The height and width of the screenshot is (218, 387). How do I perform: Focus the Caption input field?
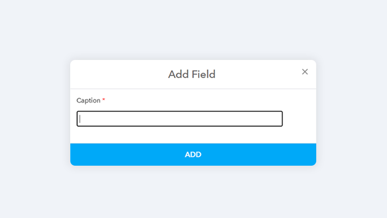pos(180,119)
